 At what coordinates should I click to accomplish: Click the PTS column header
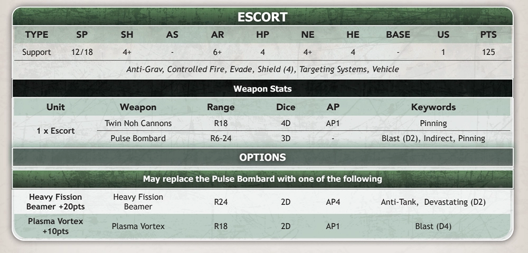pyautogui.click(x=488, y=35)
